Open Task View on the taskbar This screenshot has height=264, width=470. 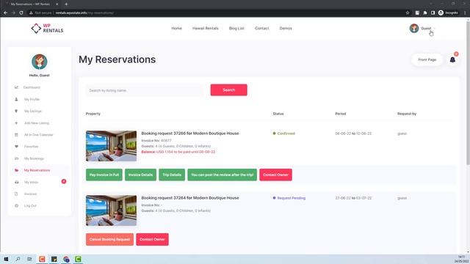click(29, 259)
